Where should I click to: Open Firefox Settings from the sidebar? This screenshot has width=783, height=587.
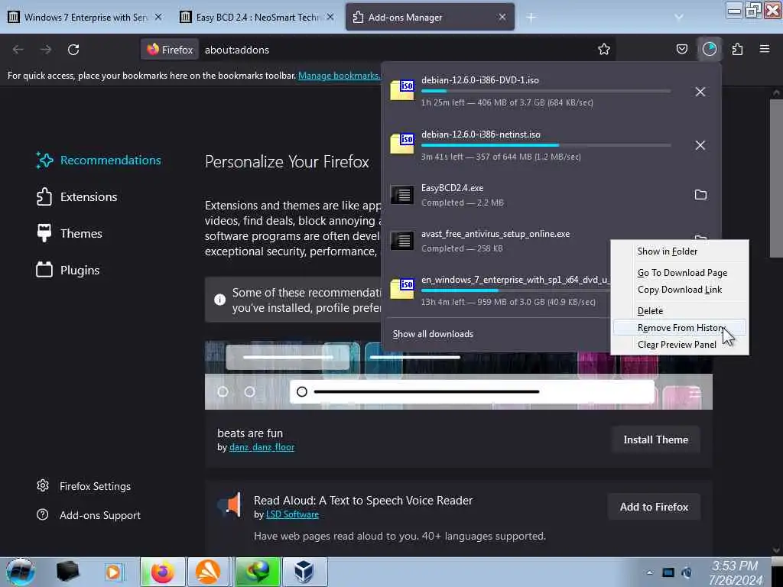(84, 485)
